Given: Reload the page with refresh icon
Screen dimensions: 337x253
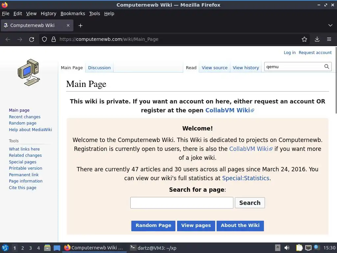Looking at the screenshot, I should click(x=32, y=40).
